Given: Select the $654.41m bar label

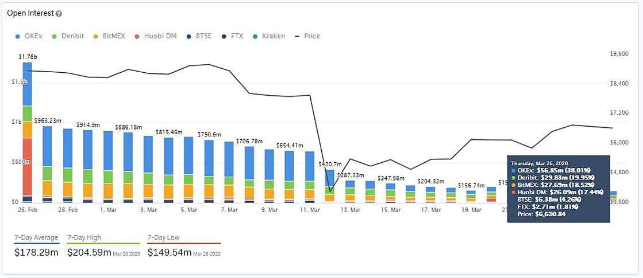Looking at the screenshot, I should (290, 145).
